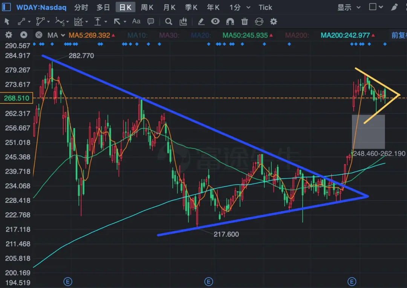Screen dimensions: 407x288
Task: Expand the MA indicator dropdown
Action: click(63, 35)
